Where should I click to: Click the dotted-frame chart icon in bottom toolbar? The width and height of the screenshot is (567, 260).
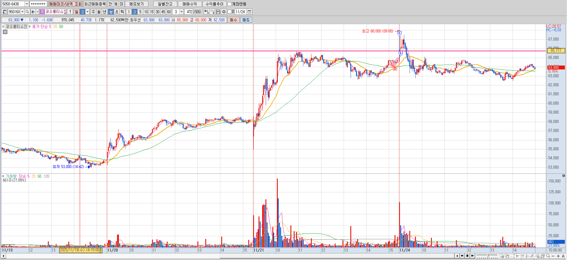click(x=512, y=256)
